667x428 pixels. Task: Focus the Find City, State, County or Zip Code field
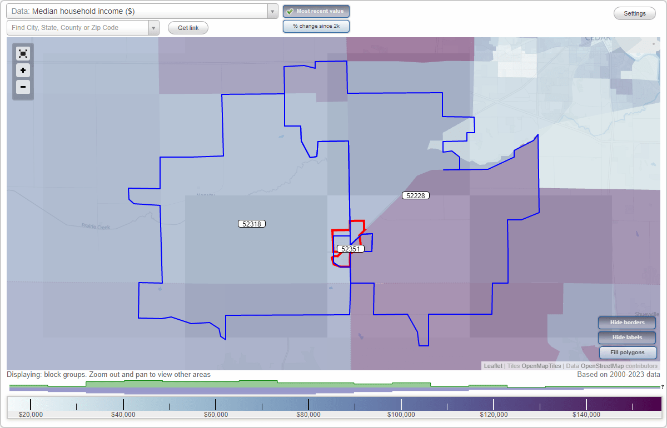(x=78, y=28)
